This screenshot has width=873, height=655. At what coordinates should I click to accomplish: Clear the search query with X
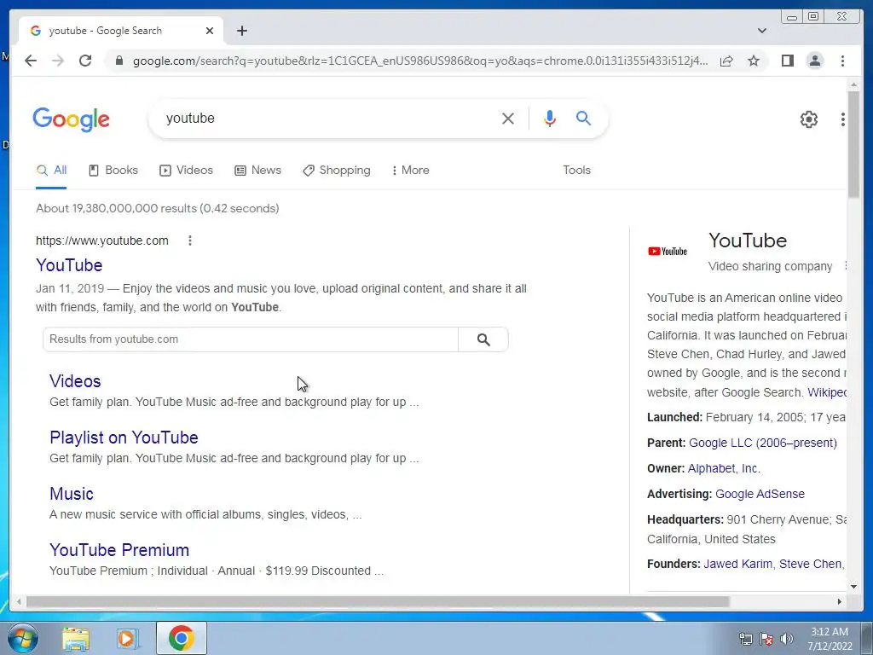[508, 118]
